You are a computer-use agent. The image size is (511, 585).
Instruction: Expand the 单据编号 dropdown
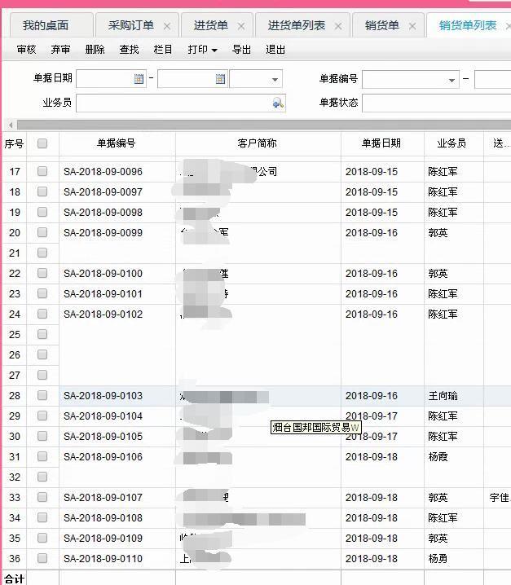tap(452, 80)
